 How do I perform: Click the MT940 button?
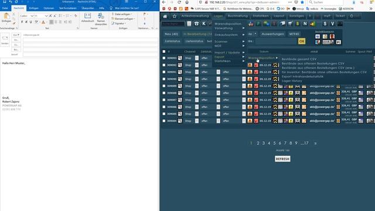click(294, 34)
